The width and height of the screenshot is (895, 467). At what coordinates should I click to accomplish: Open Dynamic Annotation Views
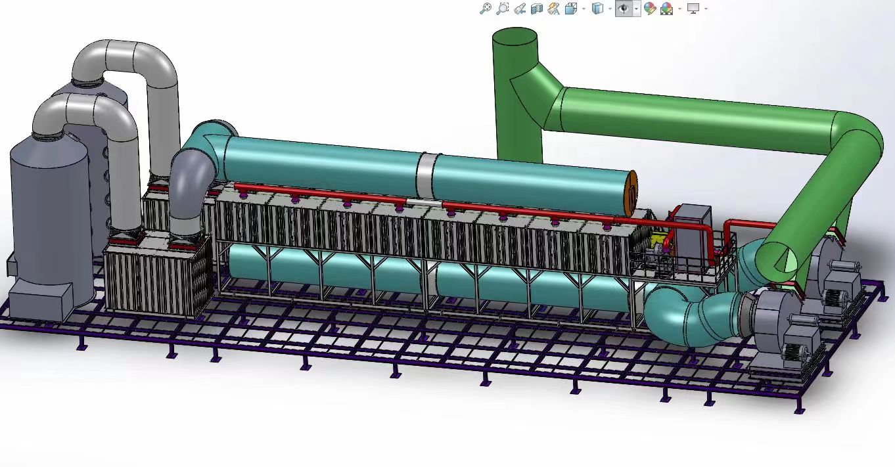[553, 9]
